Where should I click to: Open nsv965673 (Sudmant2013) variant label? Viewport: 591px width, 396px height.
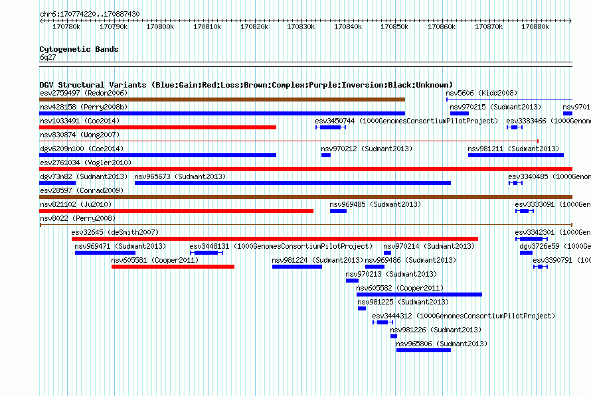180,176
